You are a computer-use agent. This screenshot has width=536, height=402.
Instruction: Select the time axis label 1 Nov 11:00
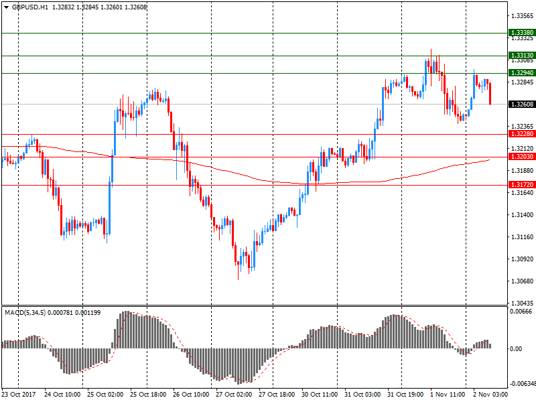[x=447, y=395]
